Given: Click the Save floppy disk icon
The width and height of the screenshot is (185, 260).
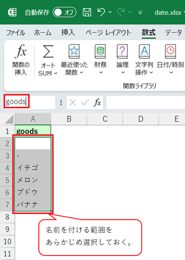Looking at the screenshot, I should [x=87, y=12].
